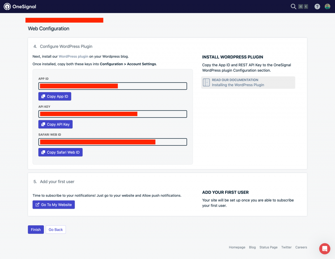
Task: Open the Careers footer link
Action: 301,247
